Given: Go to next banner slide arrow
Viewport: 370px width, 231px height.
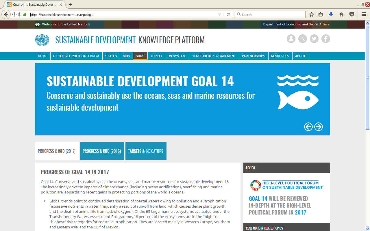Looking at the screenshot, I should (319, 127).
